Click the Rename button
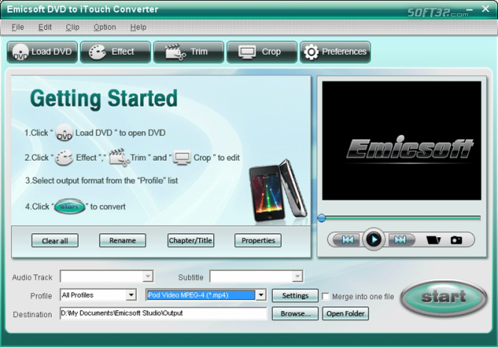This screenshot has height=347, width=498. click(x=123, y=240)
